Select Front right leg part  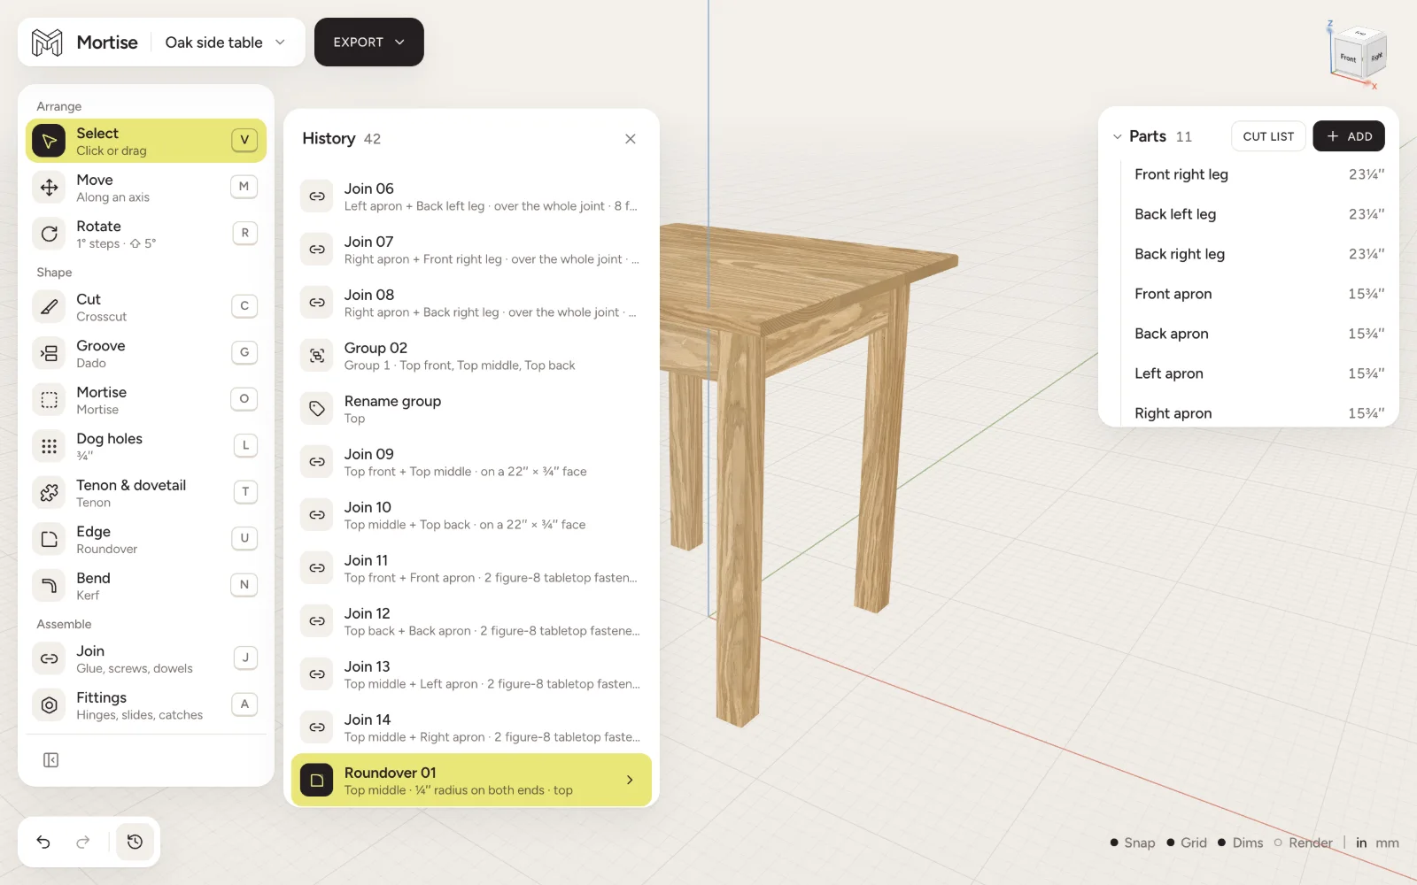[x=1258, y=174]
